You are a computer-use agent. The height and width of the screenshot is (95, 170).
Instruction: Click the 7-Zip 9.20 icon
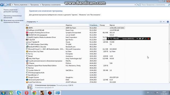coord(27,40)
